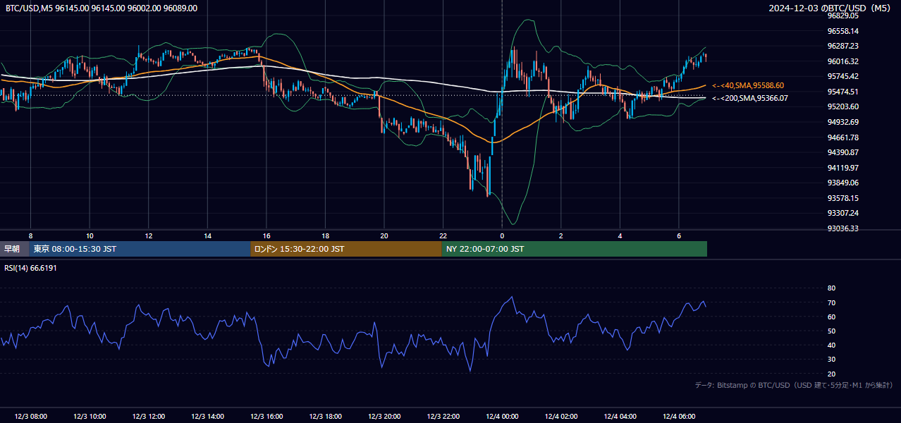
Task: Click the price axis value 95474.51
Action: [842, 92]
